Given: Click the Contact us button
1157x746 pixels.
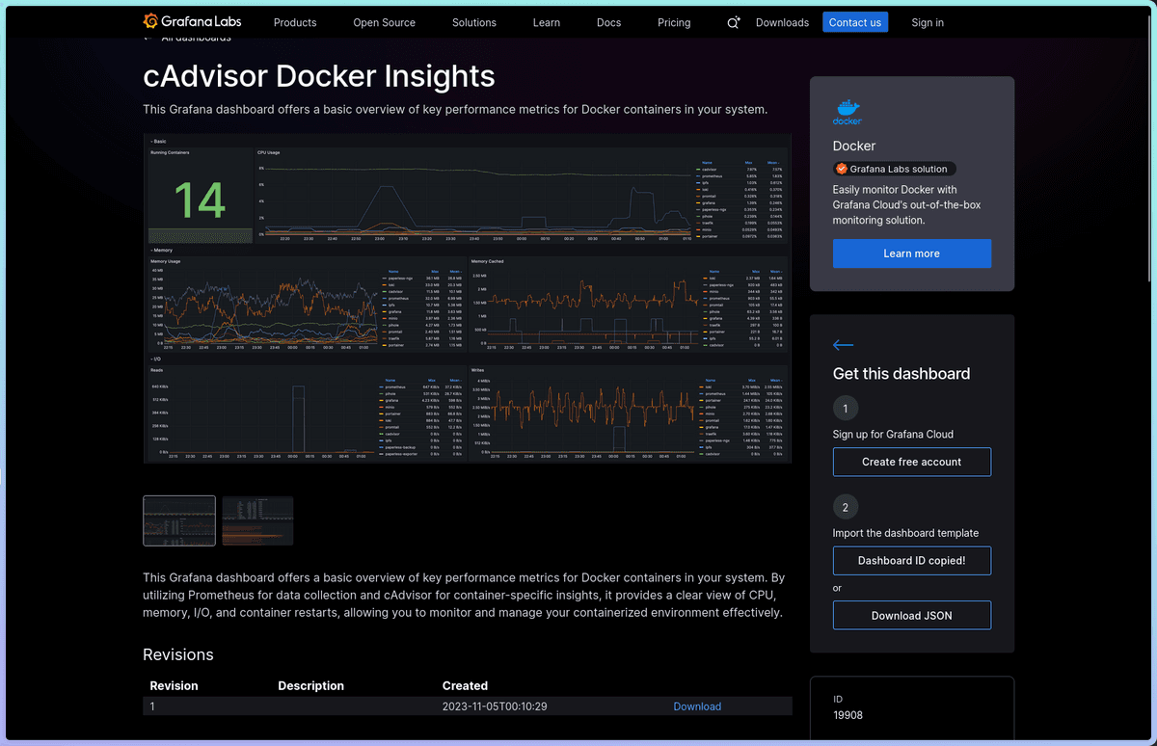Looking at the screenshot, I should (855, 22).
